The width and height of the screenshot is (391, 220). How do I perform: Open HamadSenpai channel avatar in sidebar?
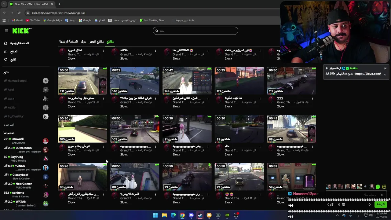point(46,81)
